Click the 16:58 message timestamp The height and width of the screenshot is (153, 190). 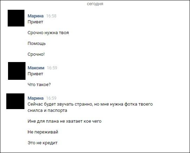coord(51,16)
